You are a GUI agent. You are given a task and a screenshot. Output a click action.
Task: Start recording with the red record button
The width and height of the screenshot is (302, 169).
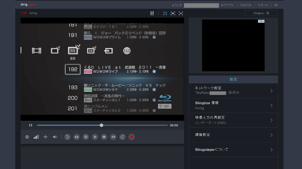tap(132, 137)
